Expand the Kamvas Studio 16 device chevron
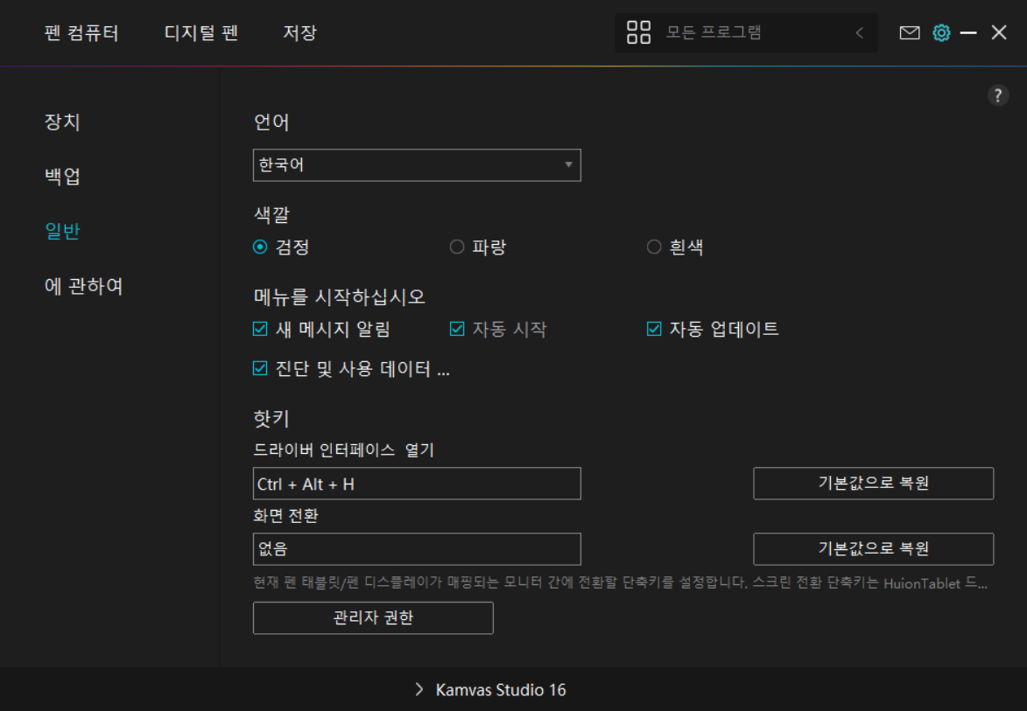Image resolution: width=1027 pixels, height=711 pixels. coord(419,690)
